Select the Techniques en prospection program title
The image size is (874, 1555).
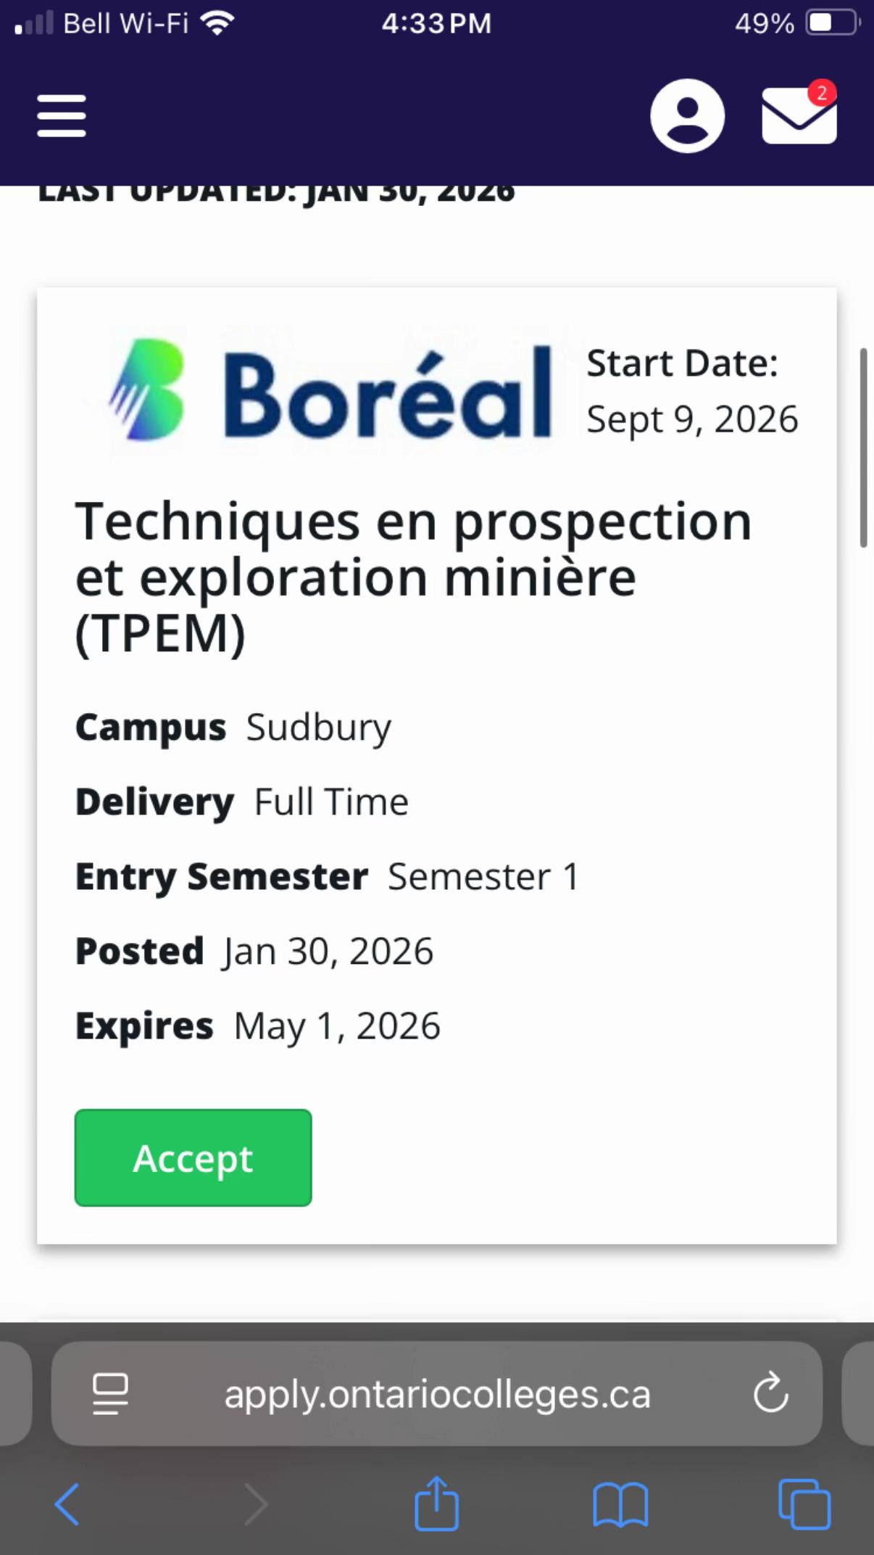tap(414, 577)
